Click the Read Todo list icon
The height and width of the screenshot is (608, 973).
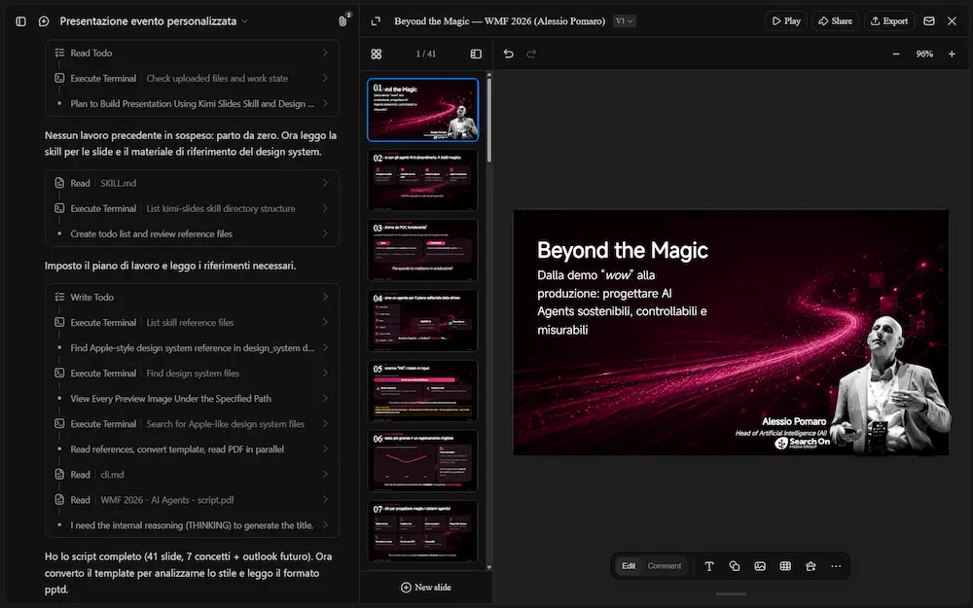coord(59,53)
